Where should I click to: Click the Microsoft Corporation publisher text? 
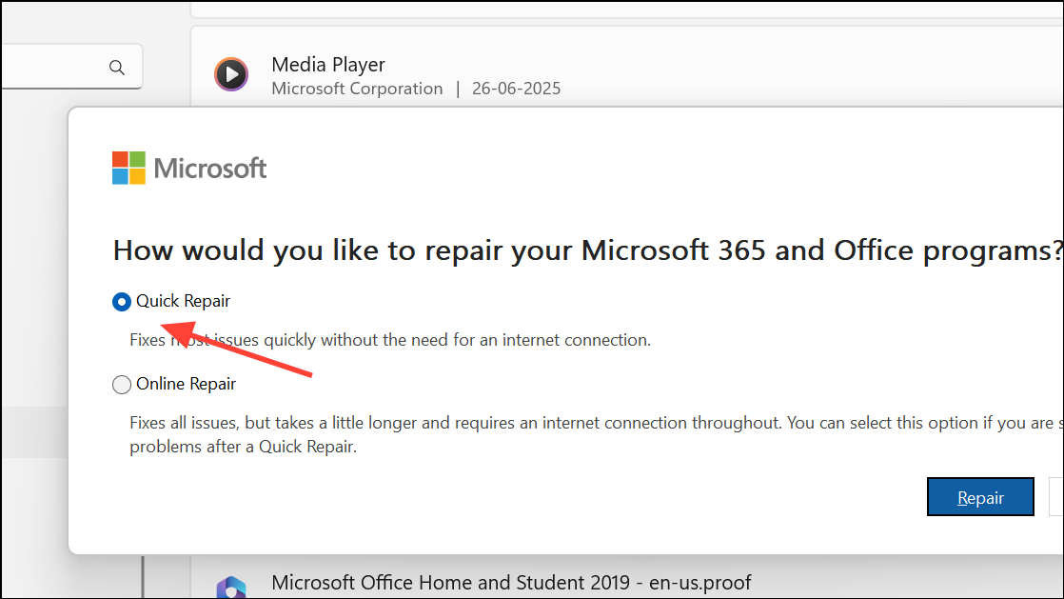click(357, 88)
